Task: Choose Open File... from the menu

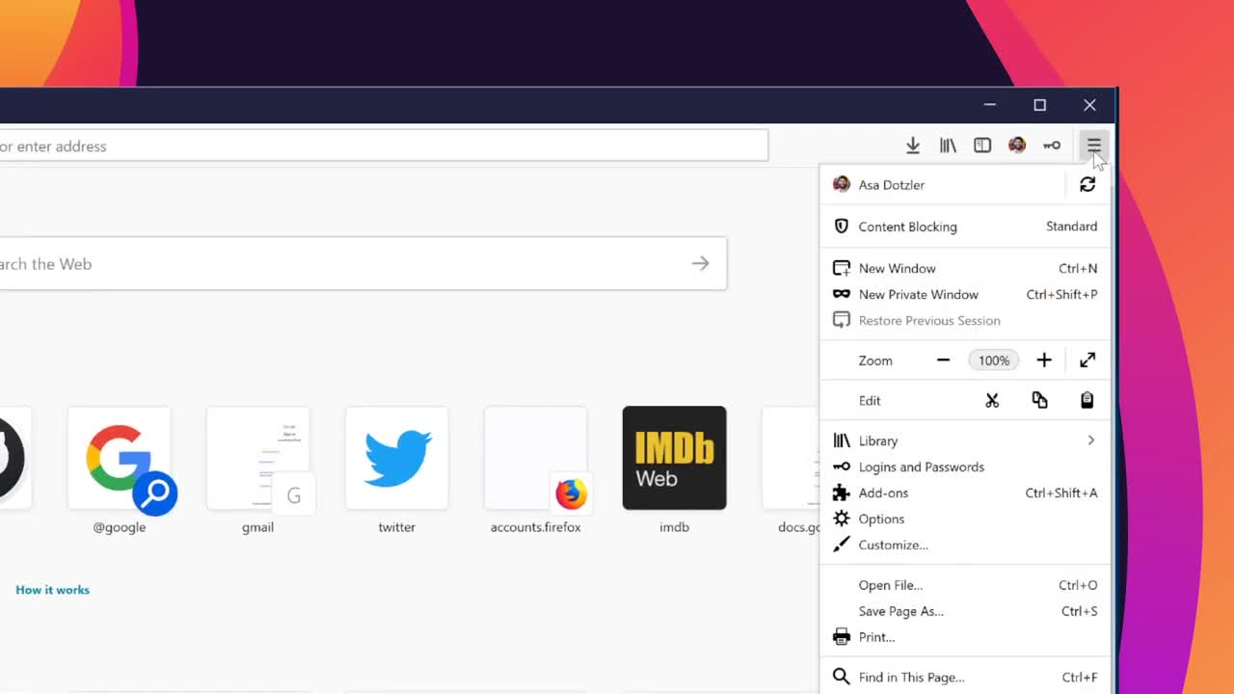Action: coord(964,585)
